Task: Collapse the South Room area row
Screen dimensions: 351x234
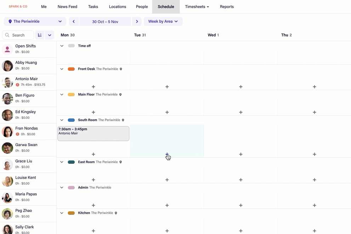Action: click(x=62, y=120)
